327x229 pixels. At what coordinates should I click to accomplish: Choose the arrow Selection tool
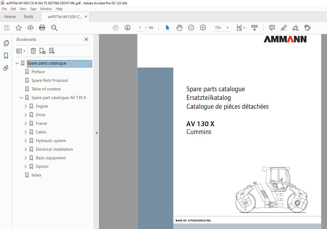167,28
